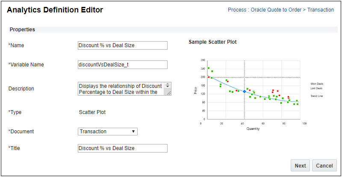Click the Title input field

123,148
